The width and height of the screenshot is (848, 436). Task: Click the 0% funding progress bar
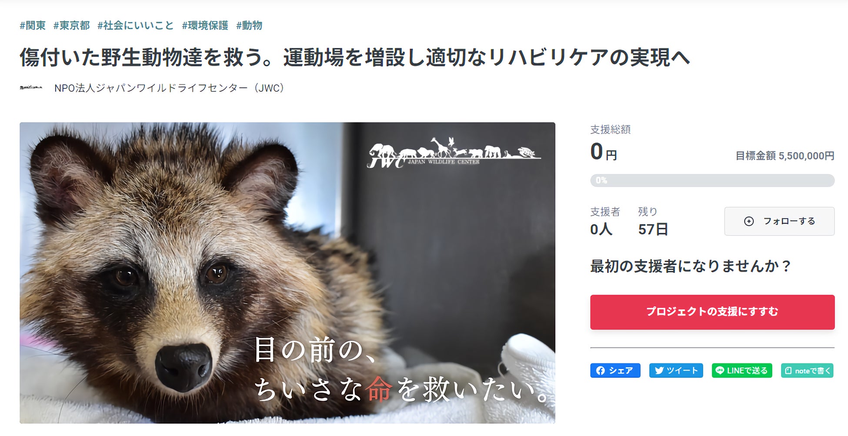pyautogui.click(x=712, y=180)
